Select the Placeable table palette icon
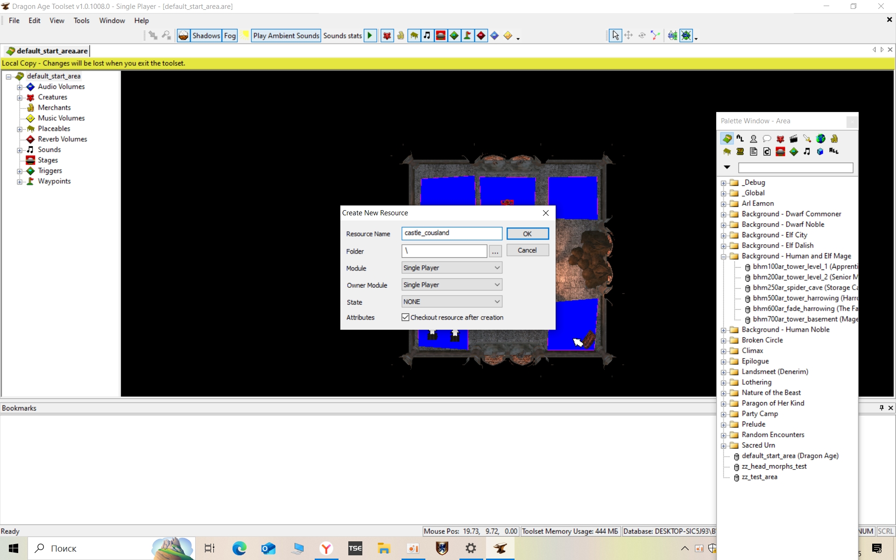Screen dimensions: 896x560 click(727, 151)
